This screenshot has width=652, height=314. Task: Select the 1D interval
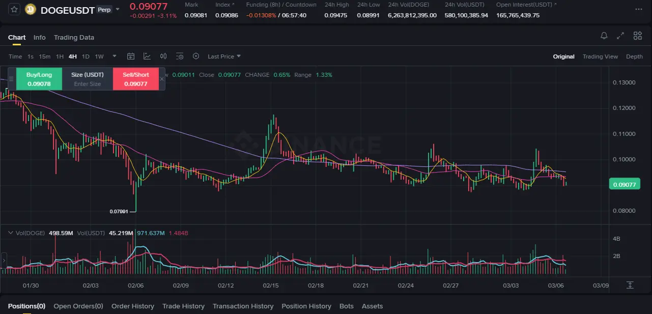86,56
